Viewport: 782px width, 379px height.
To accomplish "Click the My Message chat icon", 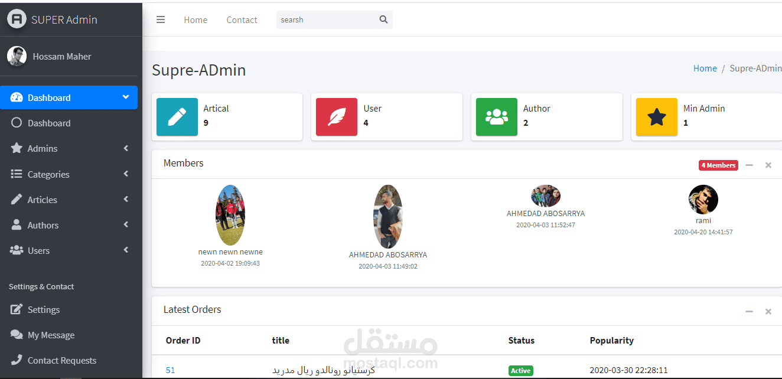I will tap(17, 335).
